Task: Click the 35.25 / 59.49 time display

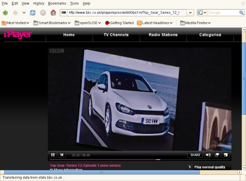Action: click(81, 155)
